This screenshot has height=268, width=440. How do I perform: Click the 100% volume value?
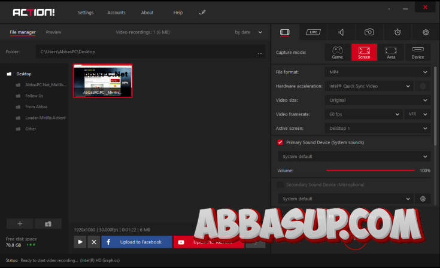pyautogui.click(x=425, y=170)
